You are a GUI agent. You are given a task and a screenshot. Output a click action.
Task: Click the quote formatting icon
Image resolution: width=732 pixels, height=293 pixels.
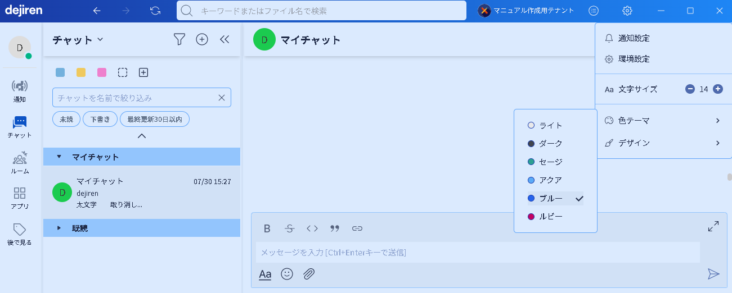[335, 228]
